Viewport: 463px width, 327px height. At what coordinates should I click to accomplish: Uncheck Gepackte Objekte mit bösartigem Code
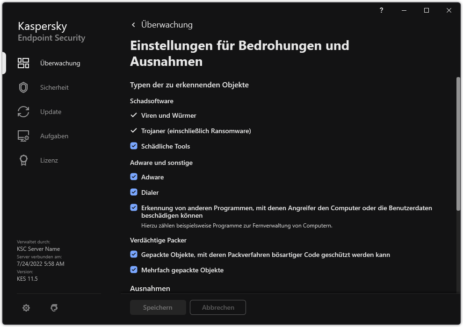click(x=134, y=255)
